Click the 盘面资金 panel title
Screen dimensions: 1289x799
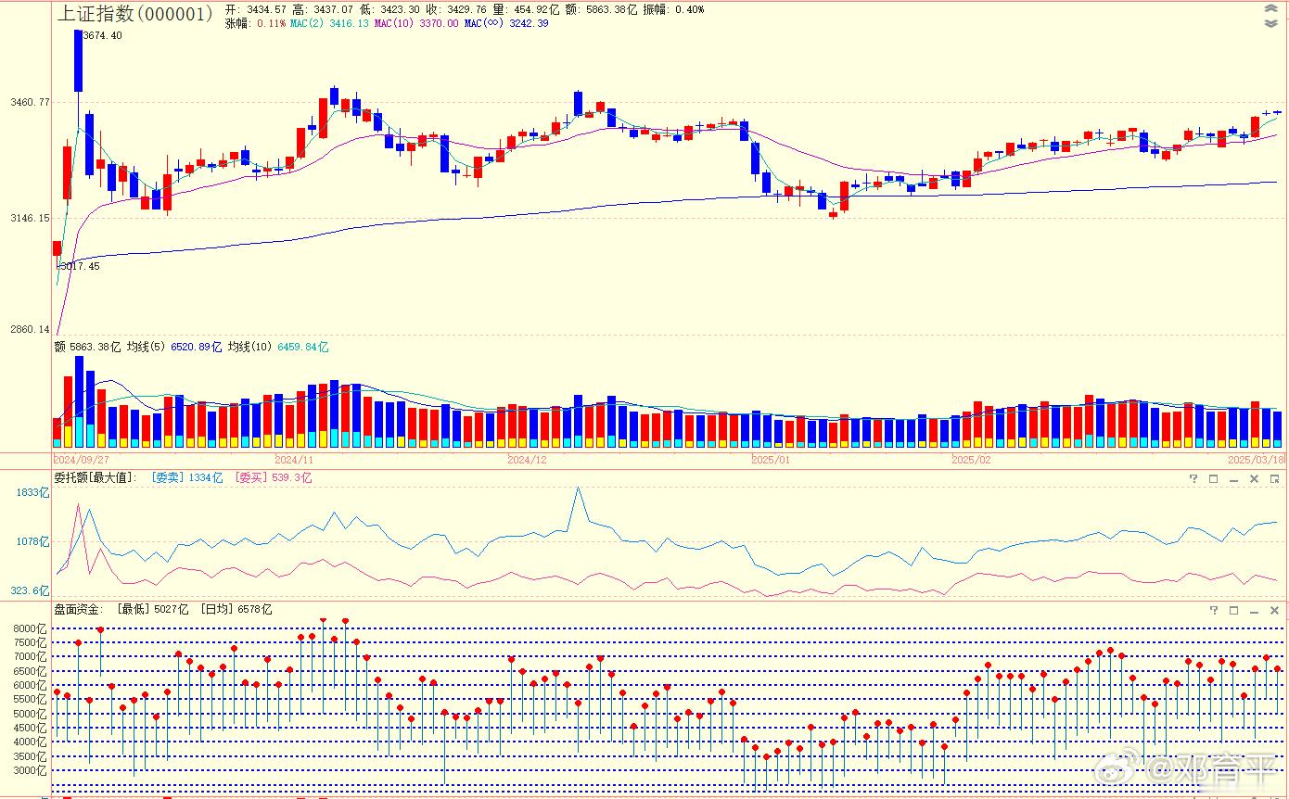78,610
